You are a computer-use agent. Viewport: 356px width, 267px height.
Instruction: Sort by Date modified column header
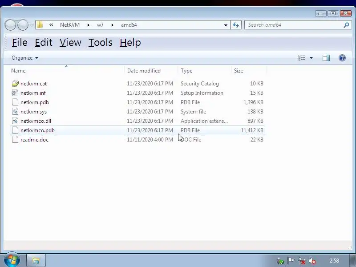(151, 71)
